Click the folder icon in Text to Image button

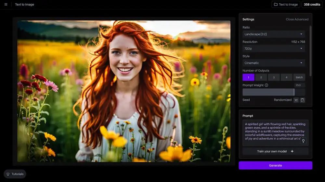click(276, 5)
